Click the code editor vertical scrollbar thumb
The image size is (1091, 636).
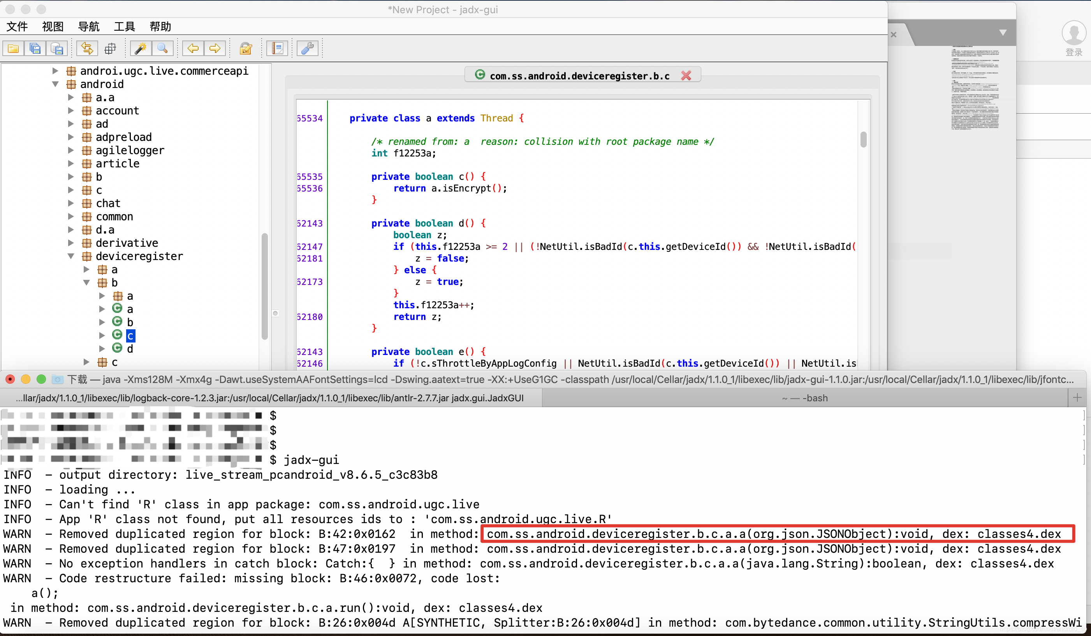(863, 139)
